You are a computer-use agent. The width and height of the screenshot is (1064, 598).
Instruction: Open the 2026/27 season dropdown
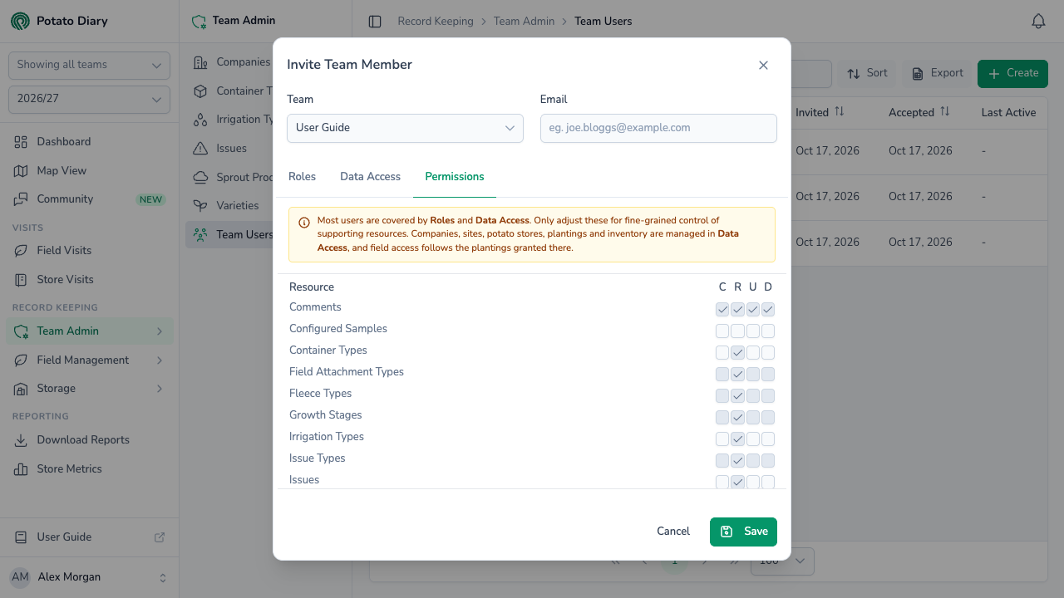[x=89, y=100]
